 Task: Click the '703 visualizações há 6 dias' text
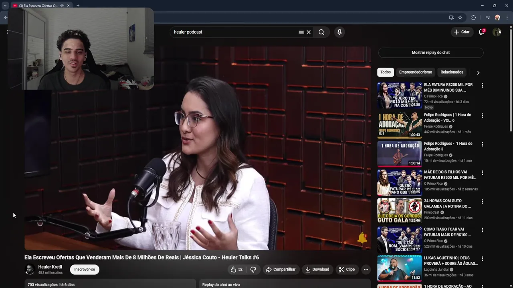[51, 285]
